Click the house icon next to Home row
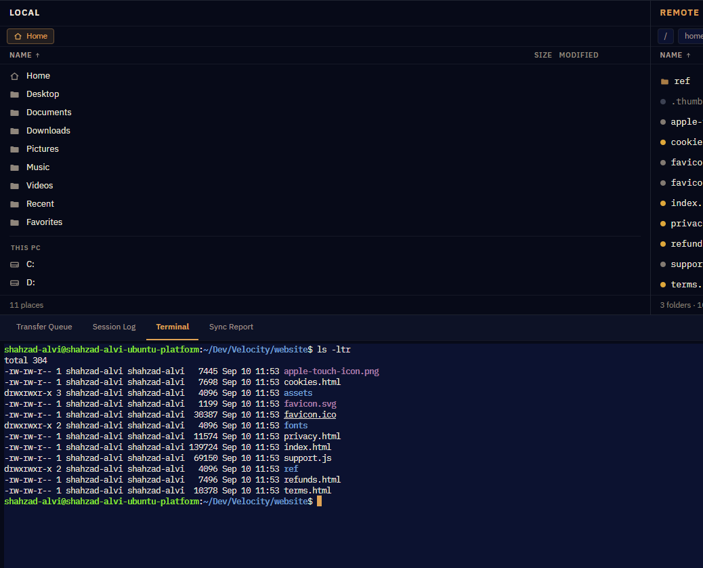The image size is (703, 568). (15, 77)
